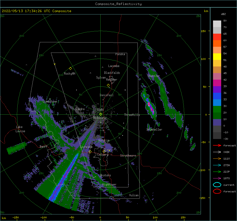The width and height of the screenshot is (237, 221).
Task: Click the red forecast arrow legend icon
Action: point(217,145)
